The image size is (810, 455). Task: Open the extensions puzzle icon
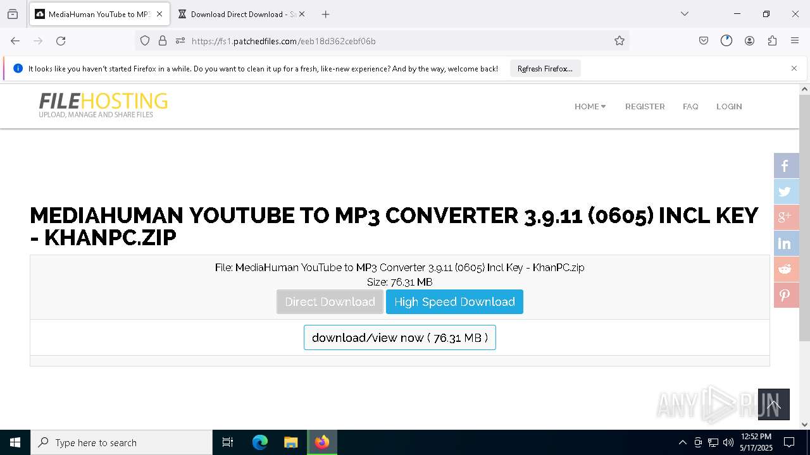[x=772, y=41]
